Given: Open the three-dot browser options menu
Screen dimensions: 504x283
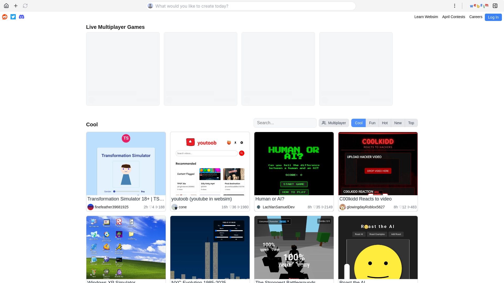Looking at the screenshot, I should [455, 6].
